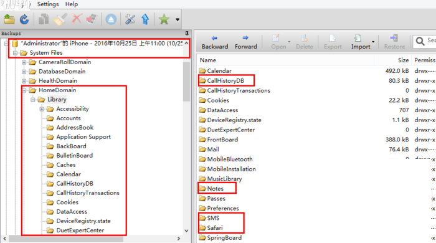The height and width of the screenshot is (243, 436).
Task: Click the open backup folder toolbar icon
Action: (9, 19)
